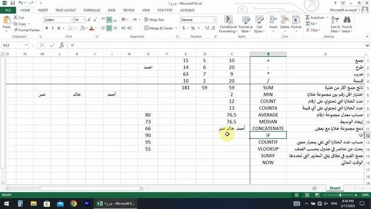Apply accounting dollar format
This screenshot has width=371, height=209.
coord(184,28)
